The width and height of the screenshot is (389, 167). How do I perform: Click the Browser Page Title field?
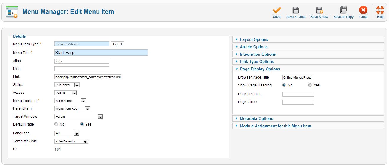(298, 78)
